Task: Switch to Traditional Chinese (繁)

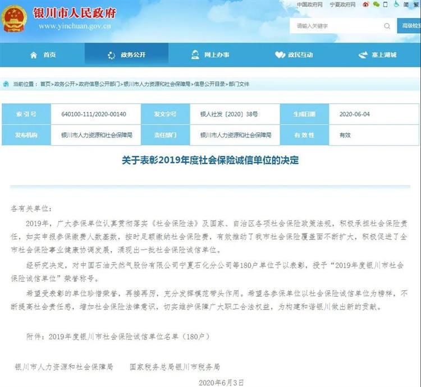Action: (x=416, y=4)
